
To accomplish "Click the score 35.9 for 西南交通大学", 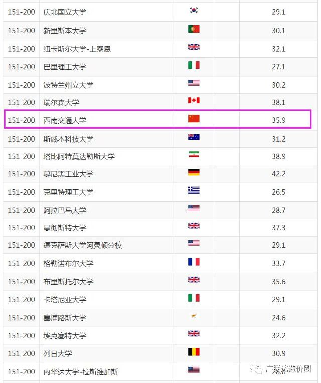I will (278, 120).
